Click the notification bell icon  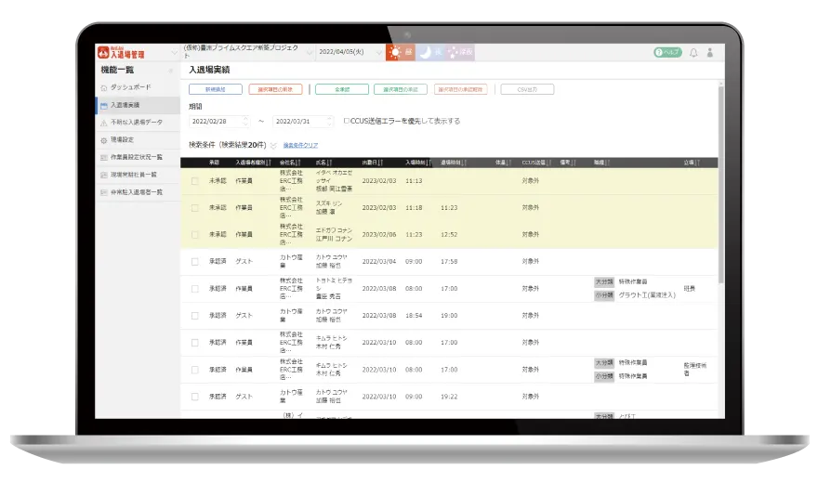693,53
